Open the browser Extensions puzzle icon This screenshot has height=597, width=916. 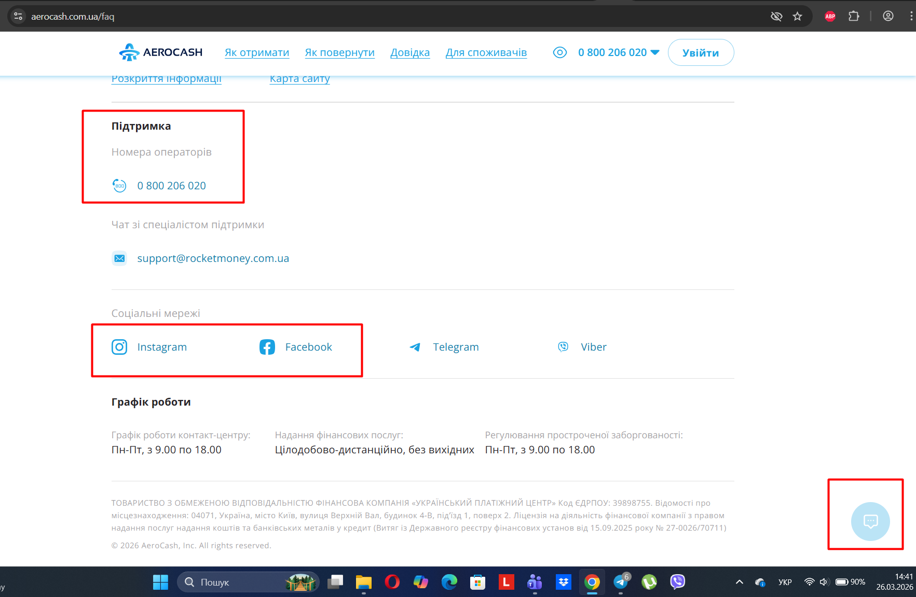[854, 17]
